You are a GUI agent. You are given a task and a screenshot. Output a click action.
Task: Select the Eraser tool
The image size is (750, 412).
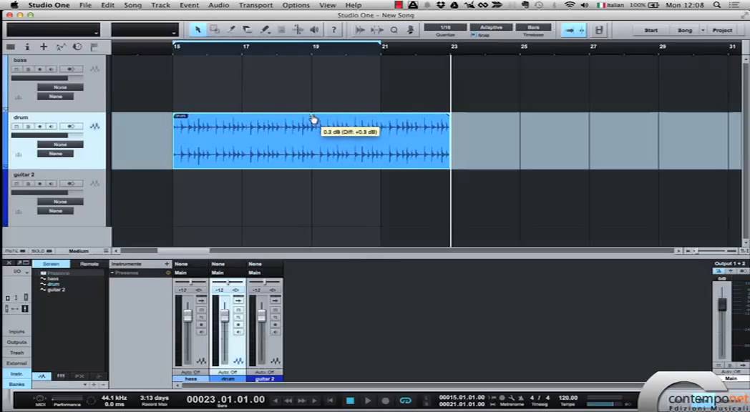click(248, 30)
